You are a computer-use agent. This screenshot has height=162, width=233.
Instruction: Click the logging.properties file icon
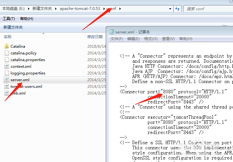click(x=6, y=73)
